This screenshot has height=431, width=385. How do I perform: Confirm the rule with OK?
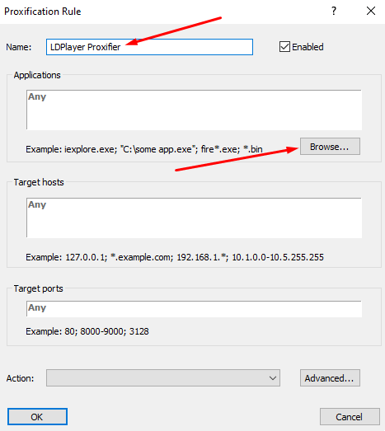point(37,417)
